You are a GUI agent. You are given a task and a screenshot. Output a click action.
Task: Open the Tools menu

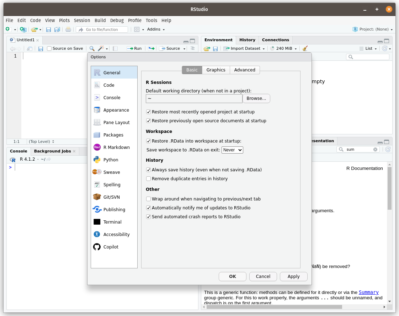[151, 21]
